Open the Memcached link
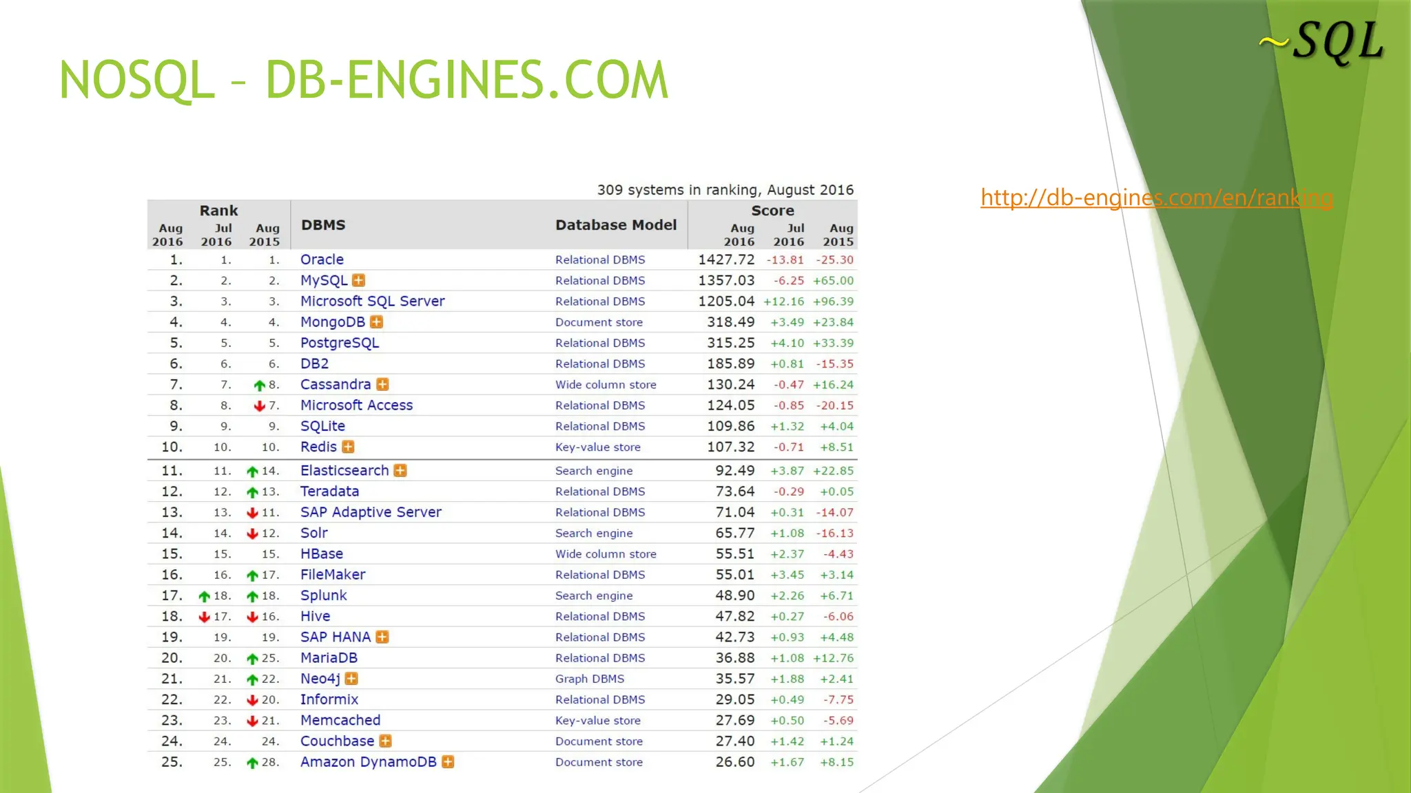 [340, 720]
